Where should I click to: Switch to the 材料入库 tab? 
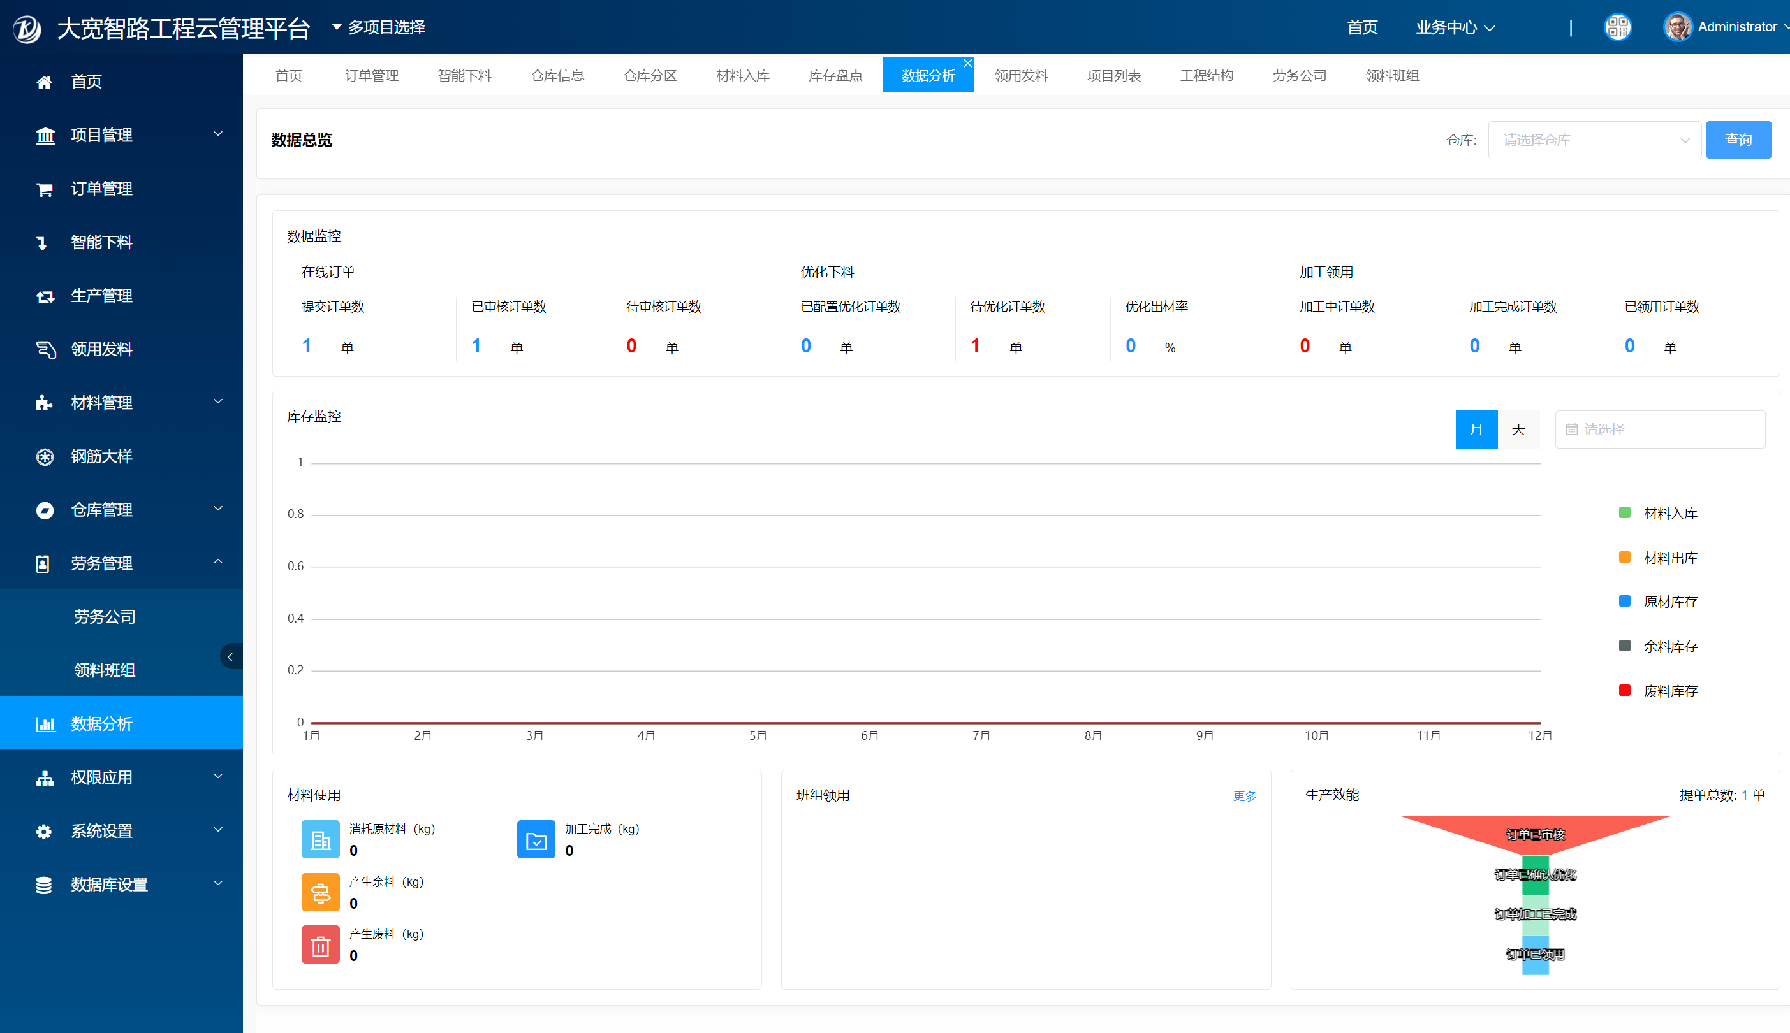point(743,76)
